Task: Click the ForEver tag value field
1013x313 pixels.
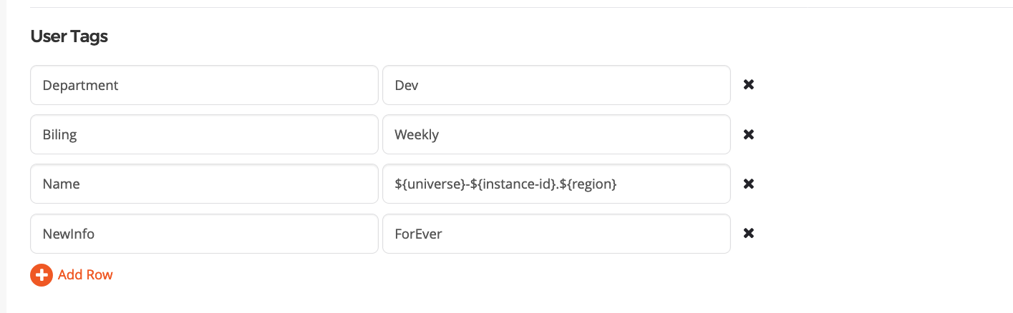Action: [x=556, y=233]
